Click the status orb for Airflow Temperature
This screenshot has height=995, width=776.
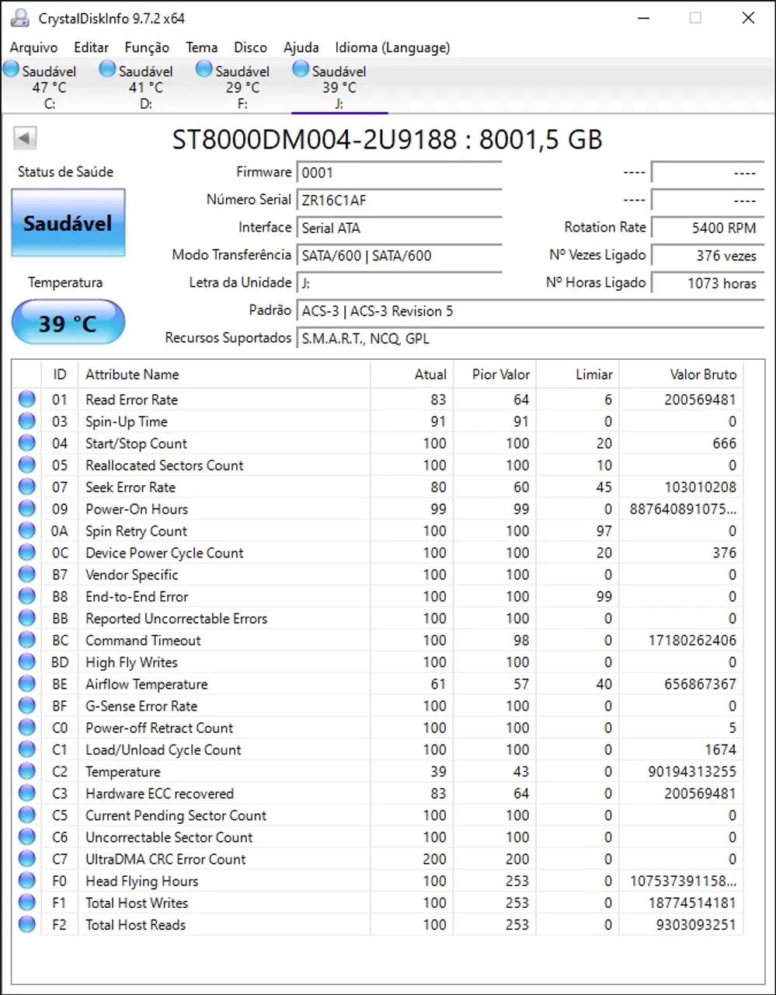(x=27, y=684)
